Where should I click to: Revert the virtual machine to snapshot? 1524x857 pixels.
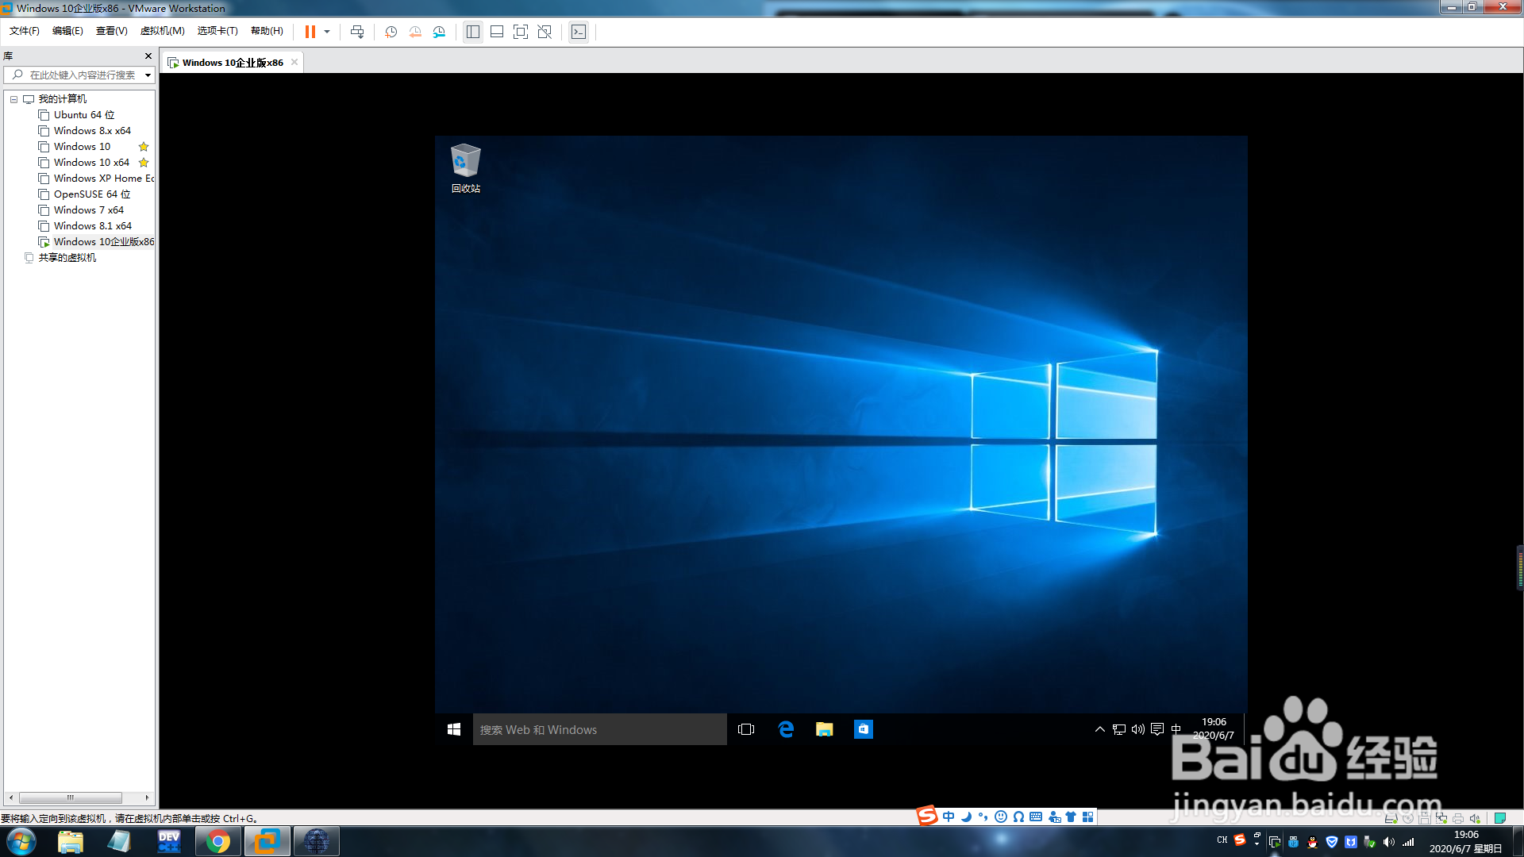(x=414, y=32)
